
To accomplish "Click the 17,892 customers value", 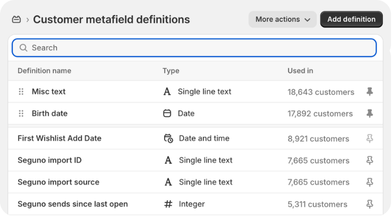I will click(x=320, y=114).
